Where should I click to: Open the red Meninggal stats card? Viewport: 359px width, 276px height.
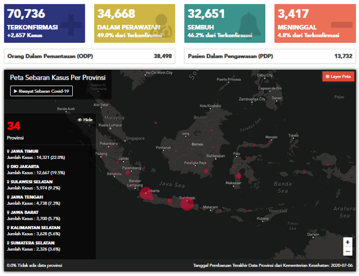pos(315,23)
